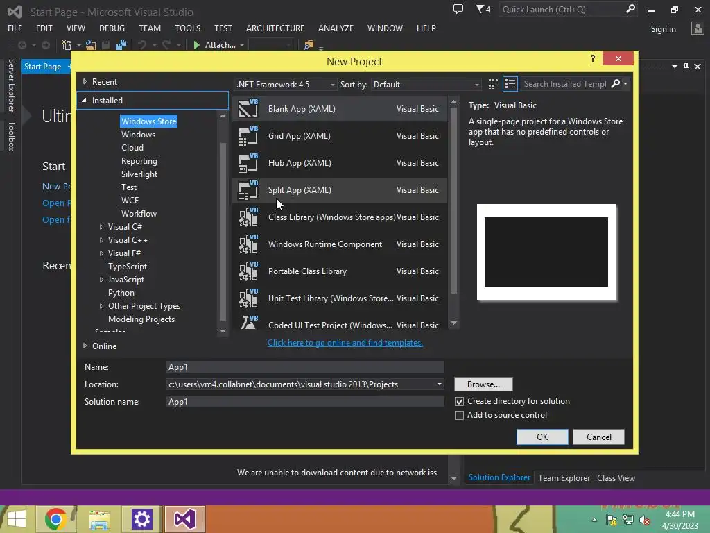Click the Save All toolbar icon
The width and height of the screenshot is (710, 533).
(121, 45)
